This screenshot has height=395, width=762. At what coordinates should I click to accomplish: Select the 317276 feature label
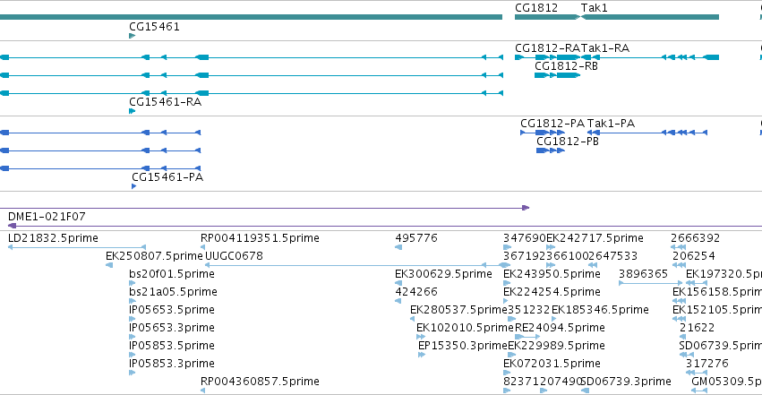pos(707,364)
